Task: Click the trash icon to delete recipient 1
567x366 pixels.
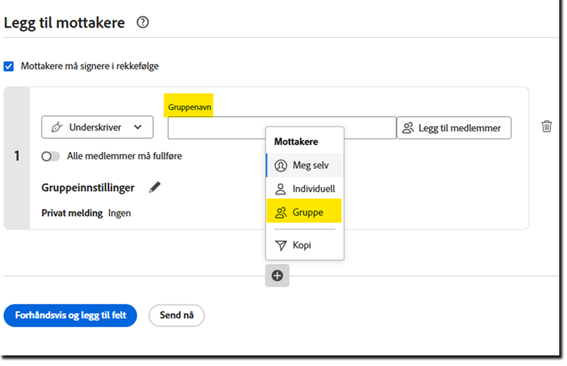Action: tap(547, 126)
